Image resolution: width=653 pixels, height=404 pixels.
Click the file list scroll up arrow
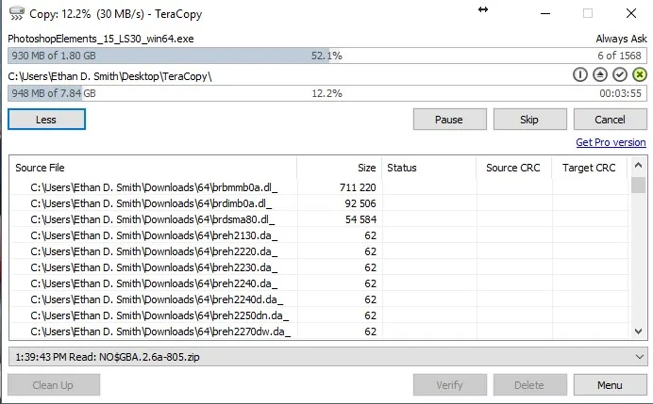(x=638, y=166)
